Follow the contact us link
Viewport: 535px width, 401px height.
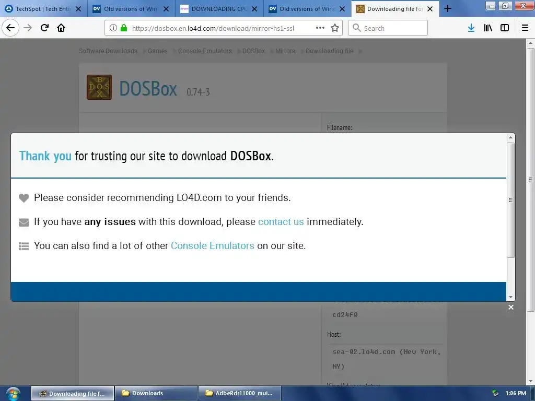pos(281,221)
